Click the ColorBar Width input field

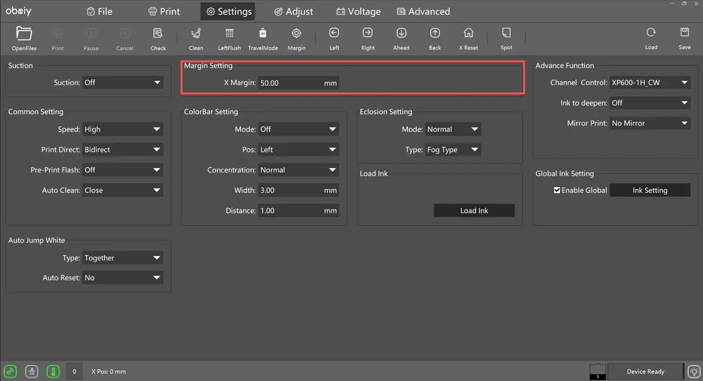298,190
